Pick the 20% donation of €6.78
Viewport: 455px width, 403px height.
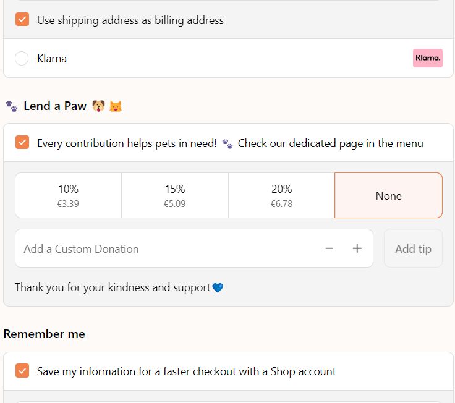pyautogui.click(x=281, y=195)
